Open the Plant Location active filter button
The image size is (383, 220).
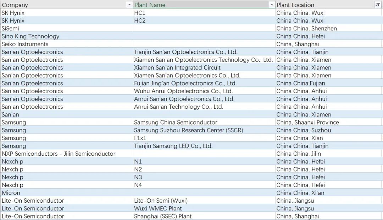coord(378,5)
